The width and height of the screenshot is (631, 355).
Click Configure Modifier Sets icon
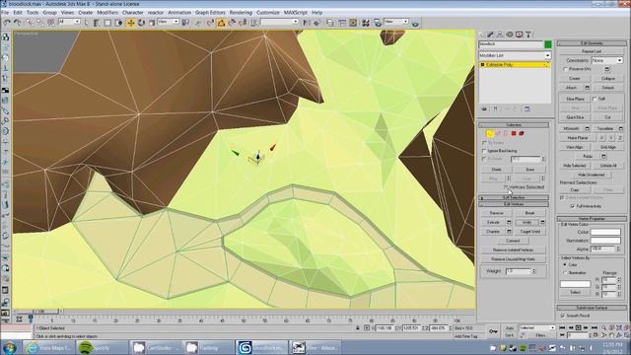pos(527,109)
